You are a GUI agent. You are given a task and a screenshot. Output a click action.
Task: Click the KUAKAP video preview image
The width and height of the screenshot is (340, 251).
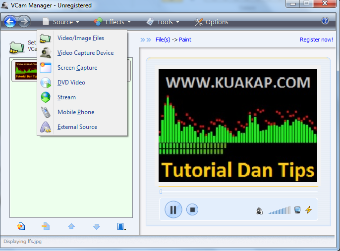coord(238,125)
